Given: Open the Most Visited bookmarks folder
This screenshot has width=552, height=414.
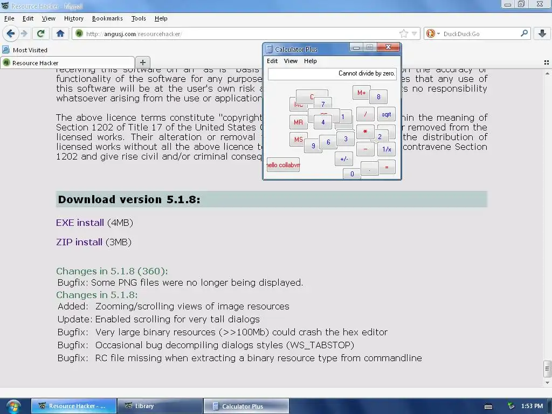Looking at the screenshot, I should [25, 50].
